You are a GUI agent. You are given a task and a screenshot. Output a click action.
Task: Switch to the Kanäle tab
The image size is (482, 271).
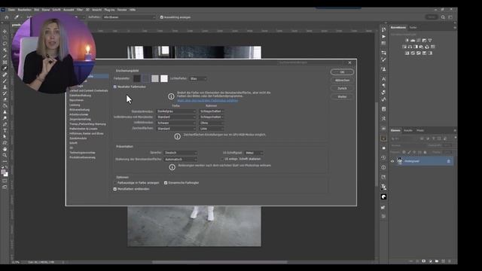[408, 130]
